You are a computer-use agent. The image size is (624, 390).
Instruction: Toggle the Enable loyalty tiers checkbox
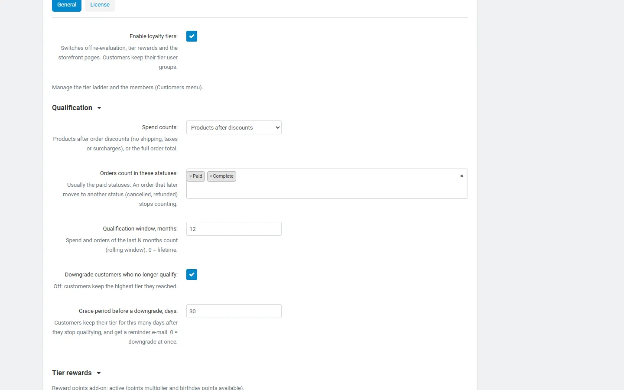click(192, 36)
